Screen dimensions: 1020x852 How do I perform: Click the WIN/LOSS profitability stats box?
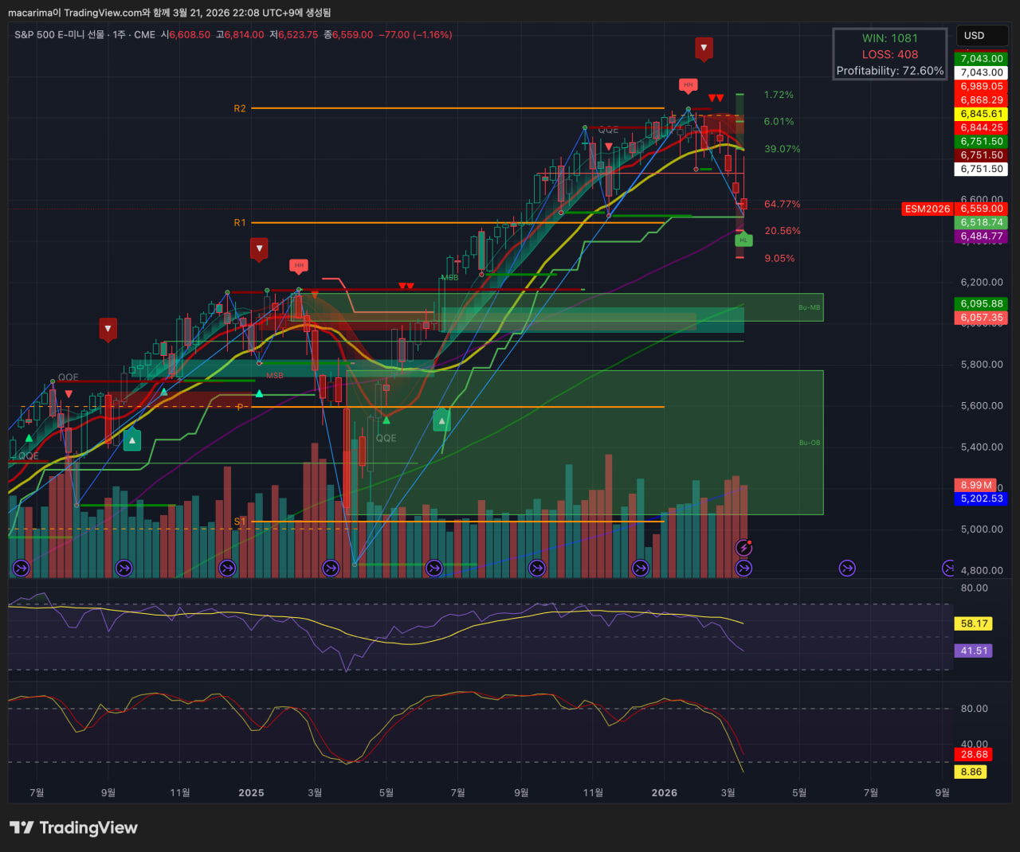pyautogui.click(x=889, y=54)
